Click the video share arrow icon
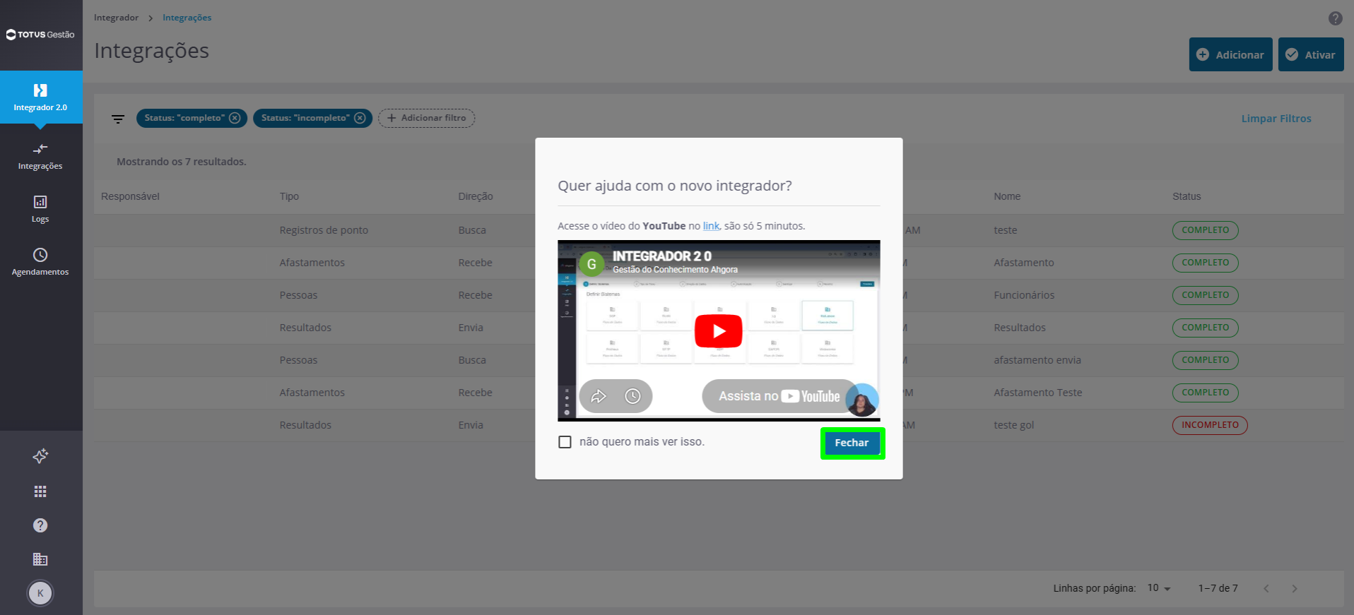The width and height of the screenshot is (1354, 615). (599, 396)
